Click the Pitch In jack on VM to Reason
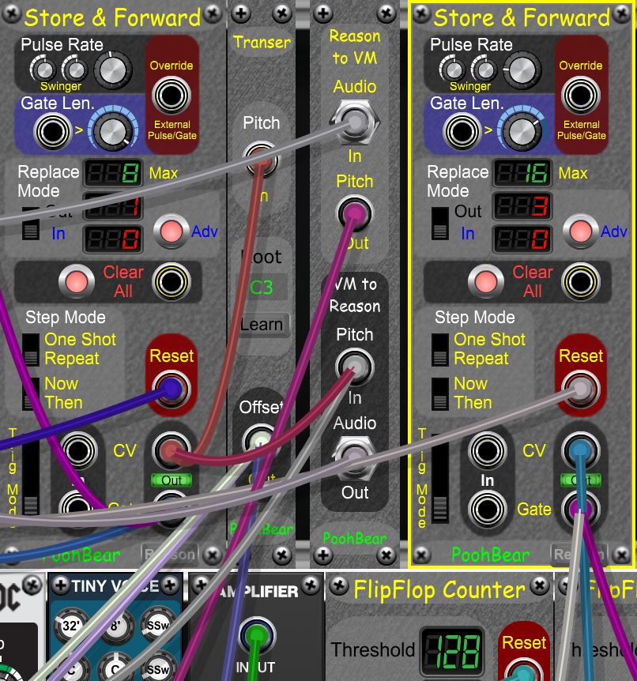The image size is (637, 681). click(355, 366)
